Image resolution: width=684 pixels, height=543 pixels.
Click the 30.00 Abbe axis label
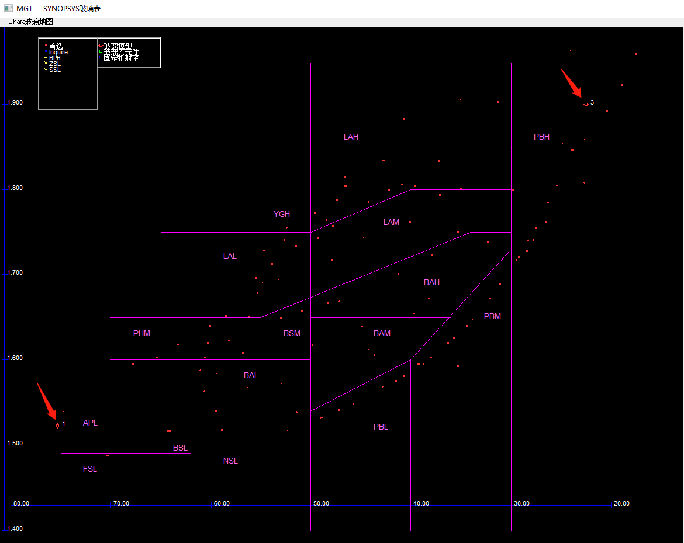point(521,503)
